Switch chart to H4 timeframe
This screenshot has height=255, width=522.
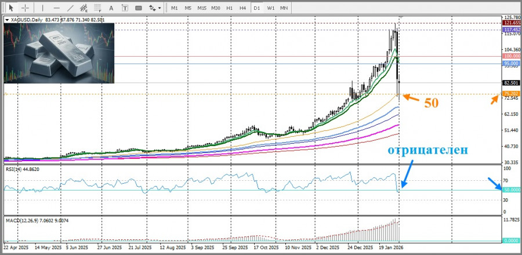pyautogui.click(x=242, y=8)
